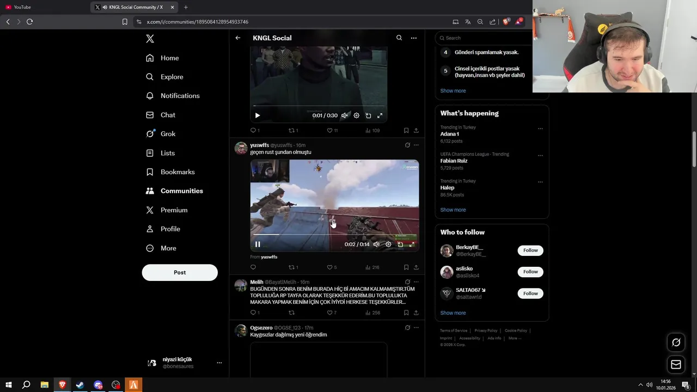
Task: Mute the yuswffs video sound
Action: pos(376,244)
